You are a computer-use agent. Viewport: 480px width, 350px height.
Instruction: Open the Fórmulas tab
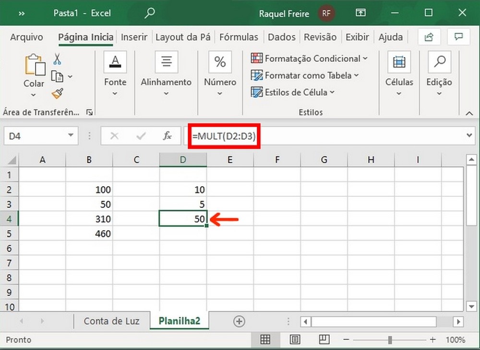(x=239, y=37)
